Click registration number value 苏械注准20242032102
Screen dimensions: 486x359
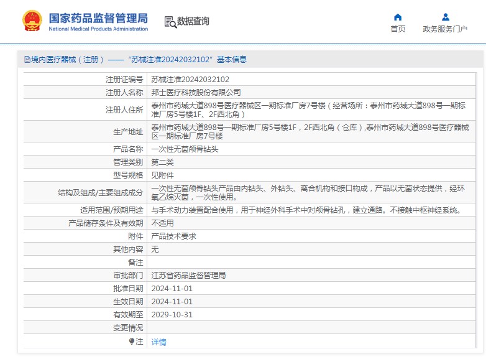pos(190,80)
